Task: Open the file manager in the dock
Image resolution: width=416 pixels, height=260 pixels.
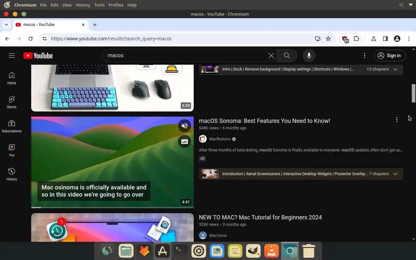Action: 126,251
